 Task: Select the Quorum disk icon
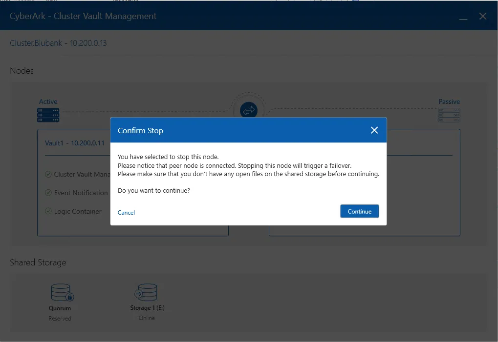(x=62, y=293)
